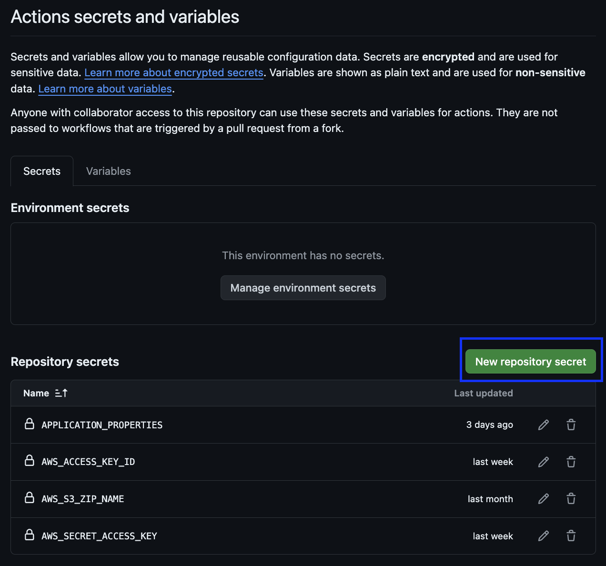
Task: Open the Learn more about encrypted secrets link
Action: tap(174, 72)
